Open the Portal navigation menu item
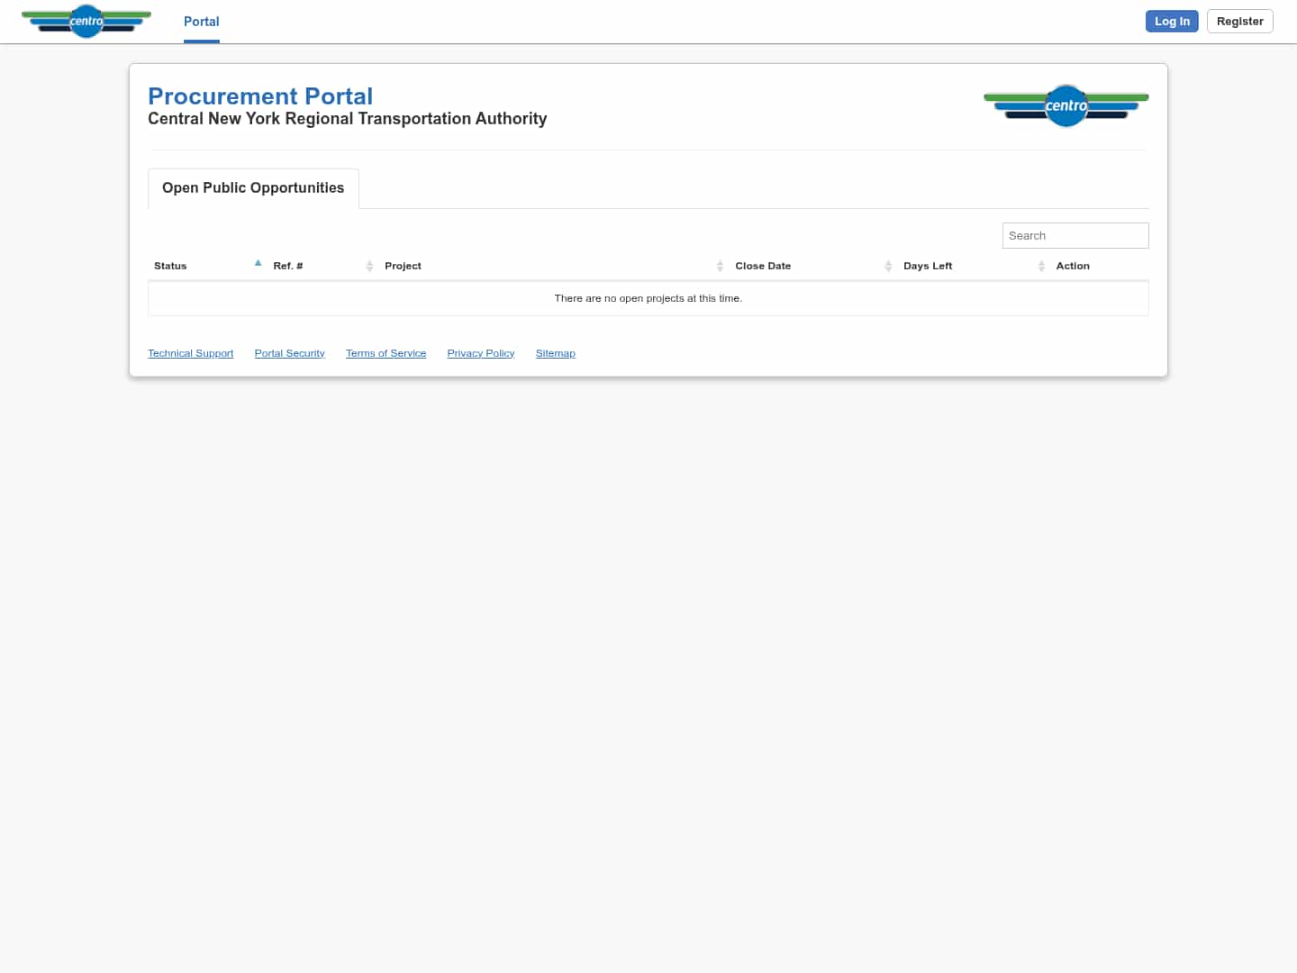 click(201, 22)
